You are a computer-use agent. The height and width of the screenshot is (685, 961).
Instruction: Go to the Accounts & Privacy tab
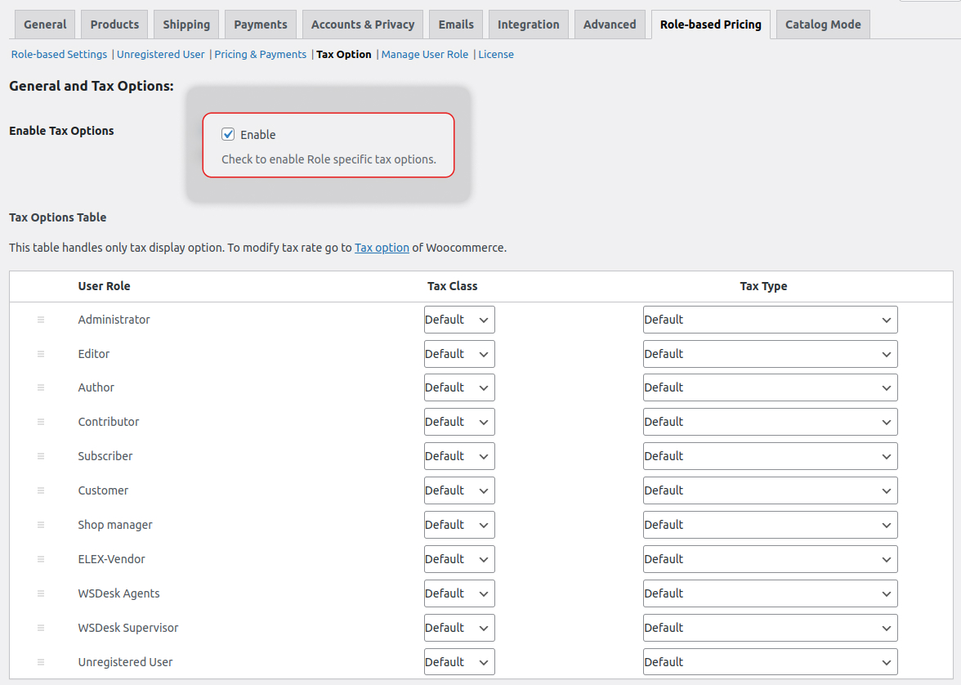(363, 25)
